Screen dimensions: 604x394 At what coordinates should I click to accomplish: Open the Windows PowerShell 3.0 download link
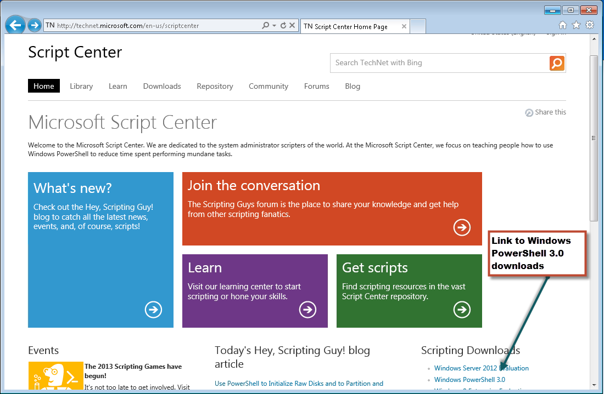pos(469,380)
